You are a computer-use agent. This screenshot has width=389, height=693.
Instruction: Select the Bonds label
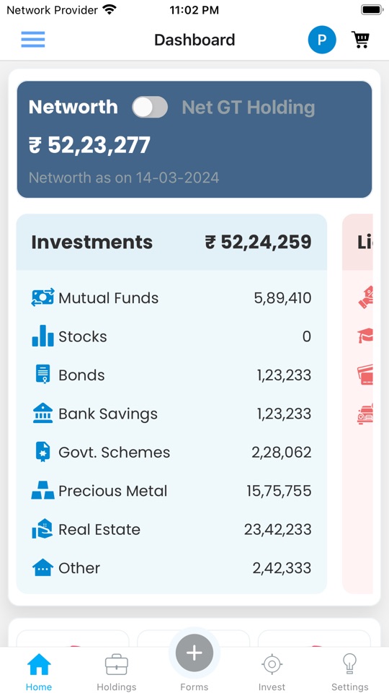coord(81,375)
